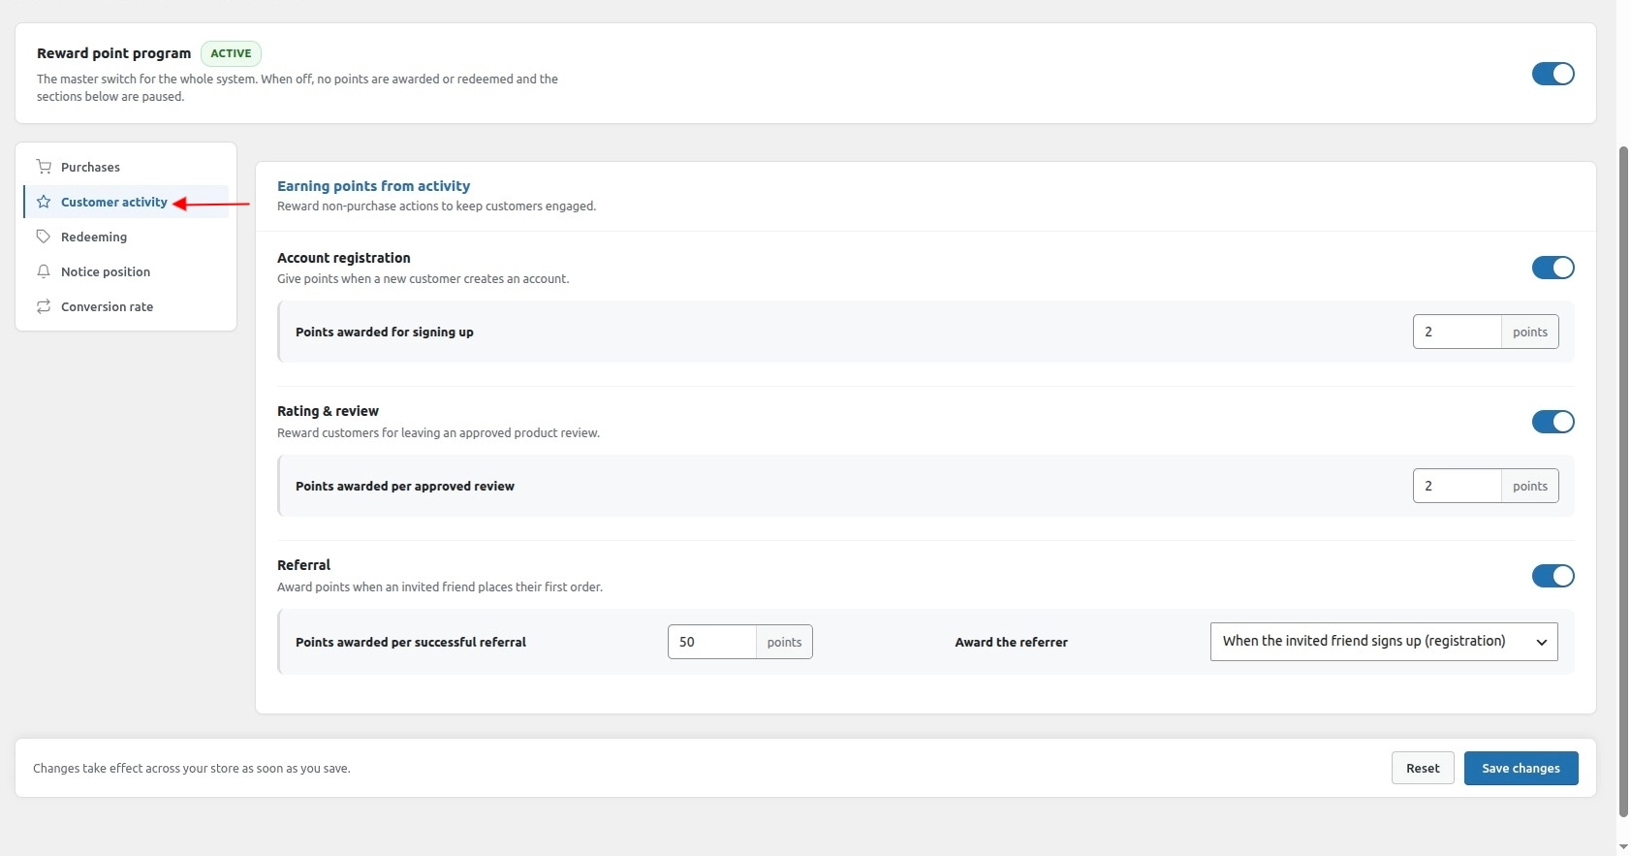Image resolution: width=1631 pixels, height=856 pixels.
Task: Click the Account registration title
Action: pyautogui.click(x=344, y=258)
